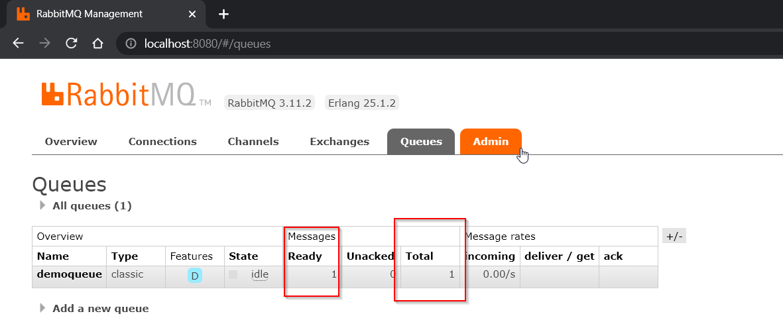The height and width of the screenshot is (322, 783).
Task: Open a new browser tab
Action: coord(223,15)
